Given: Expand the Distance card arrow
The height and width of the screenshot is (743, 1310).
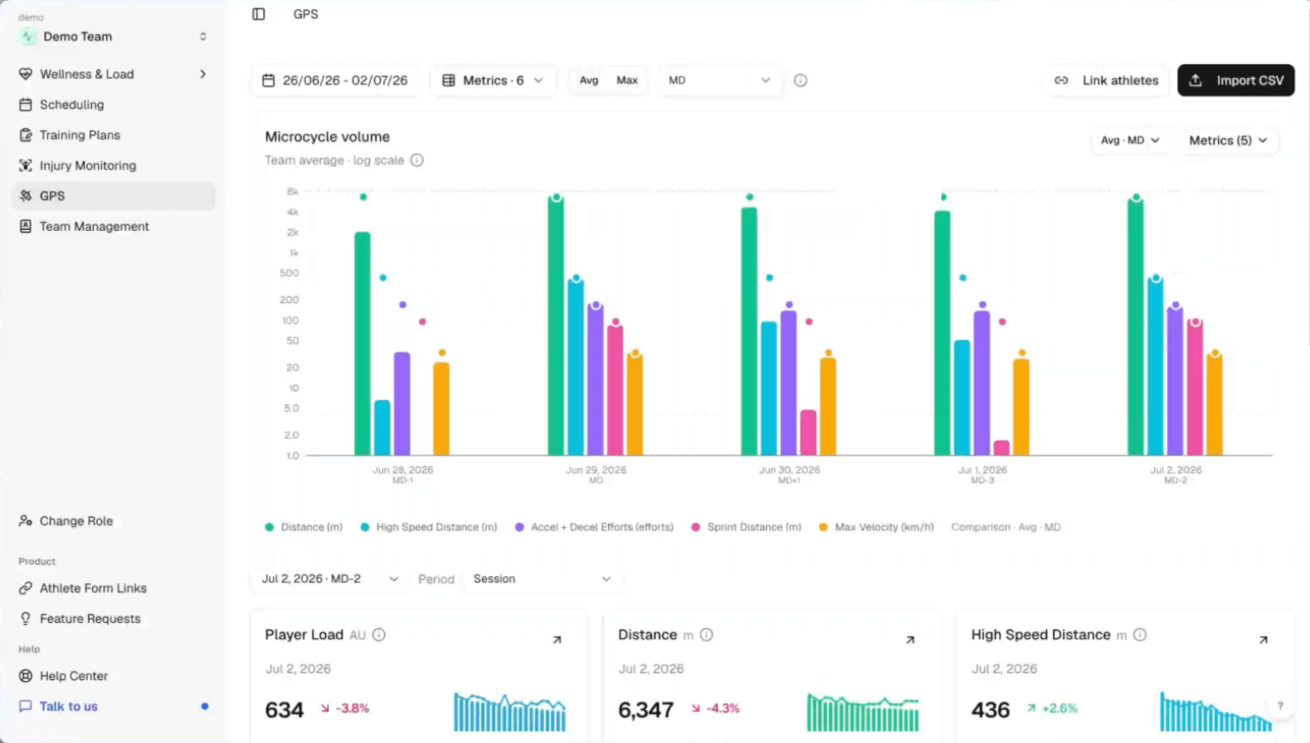Looking at the screenshot, I should 910,640.
